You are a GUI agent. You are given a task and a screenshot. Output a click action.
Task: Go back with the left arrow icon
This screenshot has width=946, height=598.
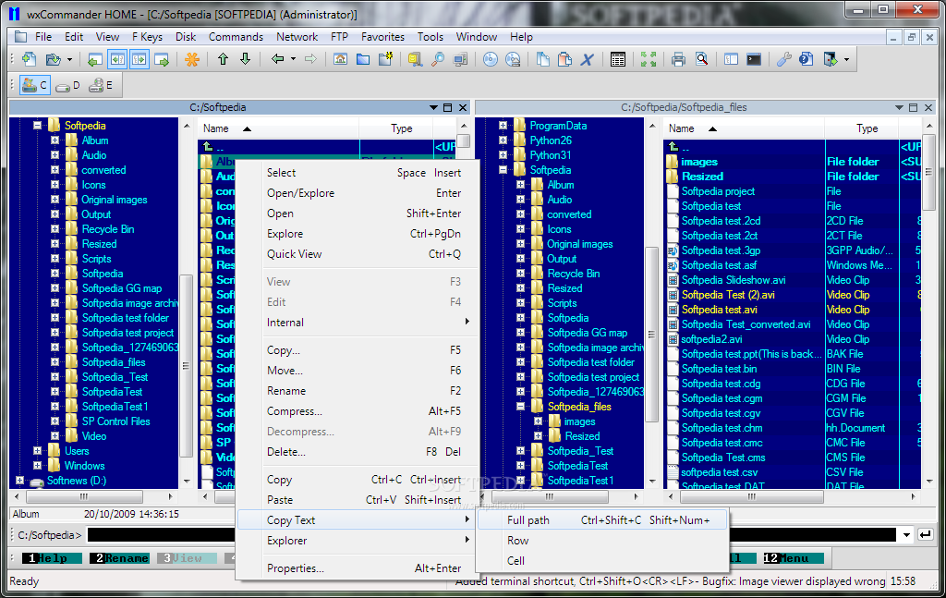click(277, 59)
